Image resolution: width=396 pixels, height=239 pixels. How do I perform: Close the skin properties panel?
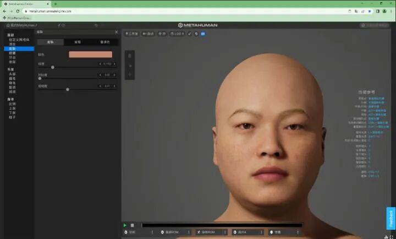tap(117, 32)
